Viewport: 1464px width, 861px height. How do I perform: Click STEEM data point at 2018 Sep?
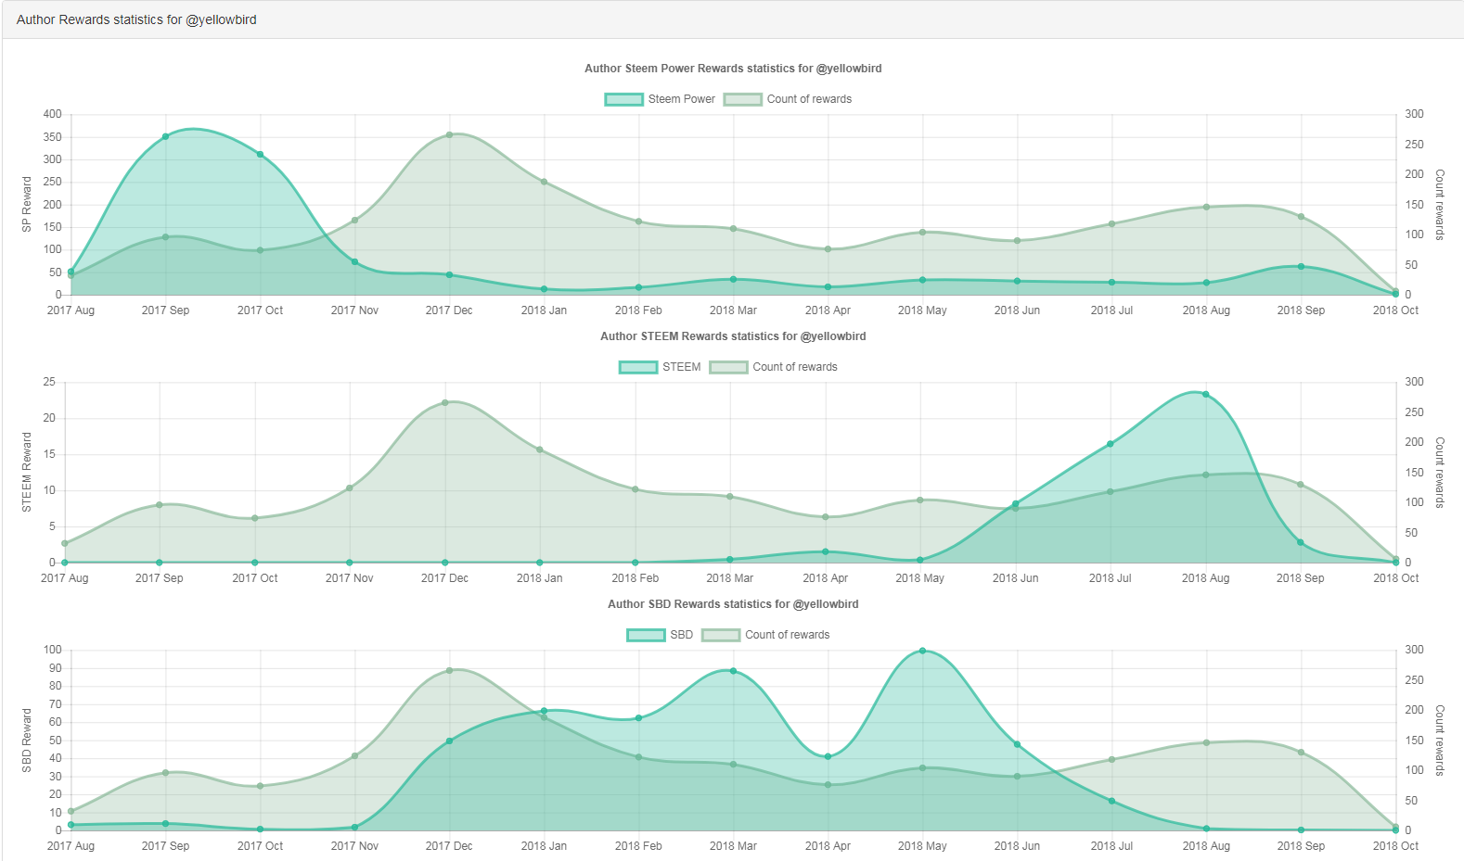pos(1301,543)
